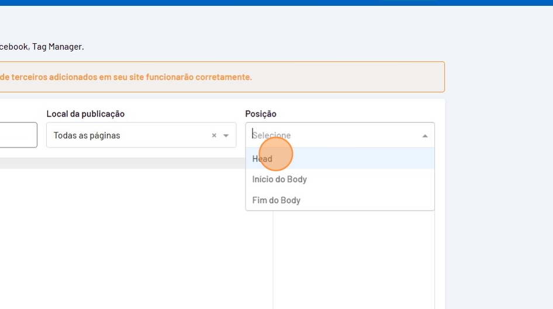Click the "Tag Manager" description text
Viewport: 553px width, 309px height.
57,46
